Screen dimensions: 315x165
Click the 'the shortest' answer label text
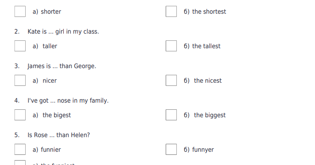click(x=209, y=12)
